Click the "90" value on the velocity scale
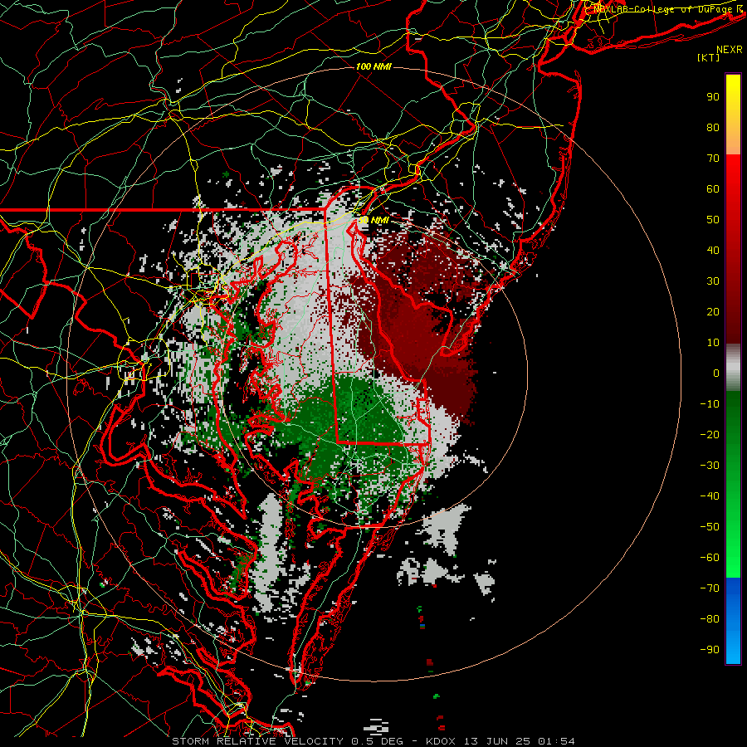The width and height of the screenshot is (747, 747). pos(713,97)
